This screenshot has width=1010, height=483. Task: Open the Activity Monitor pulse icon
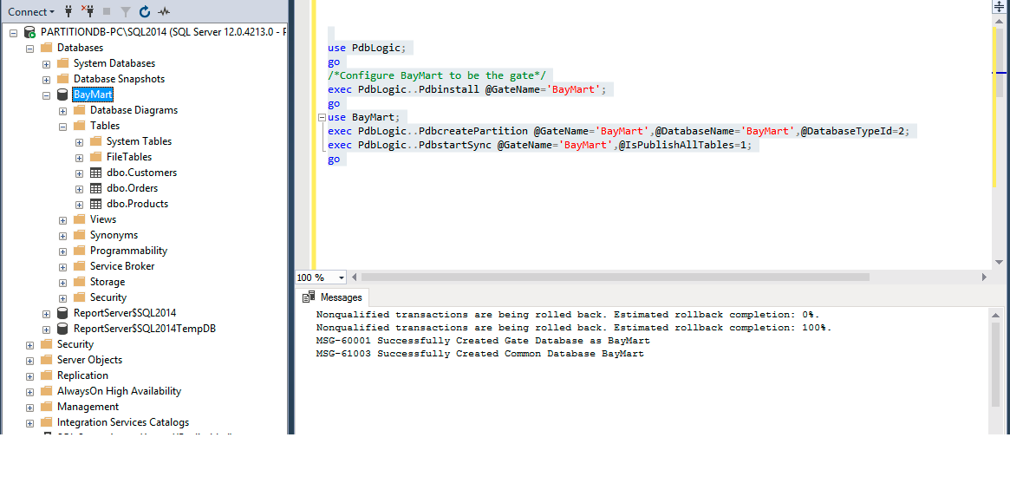coord(164,11)
